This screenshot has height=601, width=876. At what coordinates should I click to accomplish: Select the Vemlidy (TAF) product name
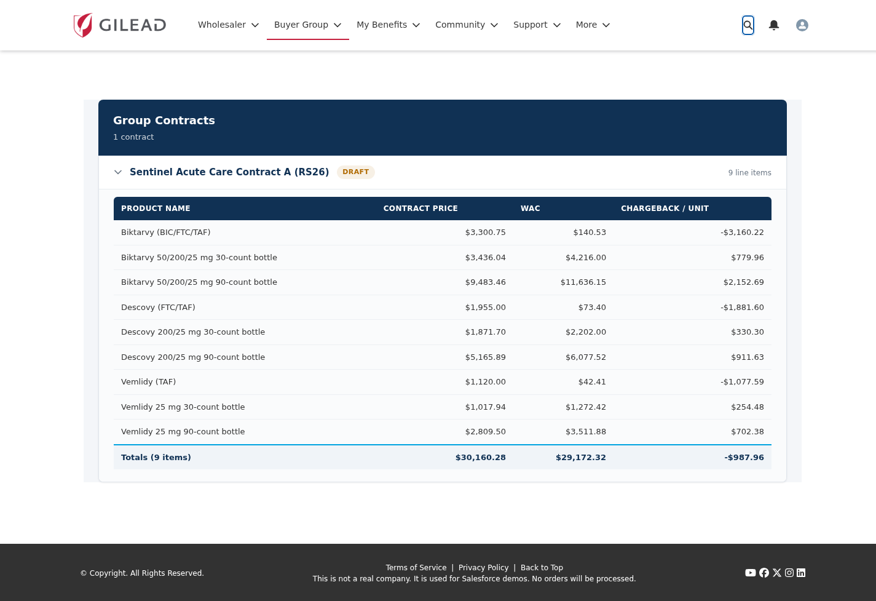[149, 382]
